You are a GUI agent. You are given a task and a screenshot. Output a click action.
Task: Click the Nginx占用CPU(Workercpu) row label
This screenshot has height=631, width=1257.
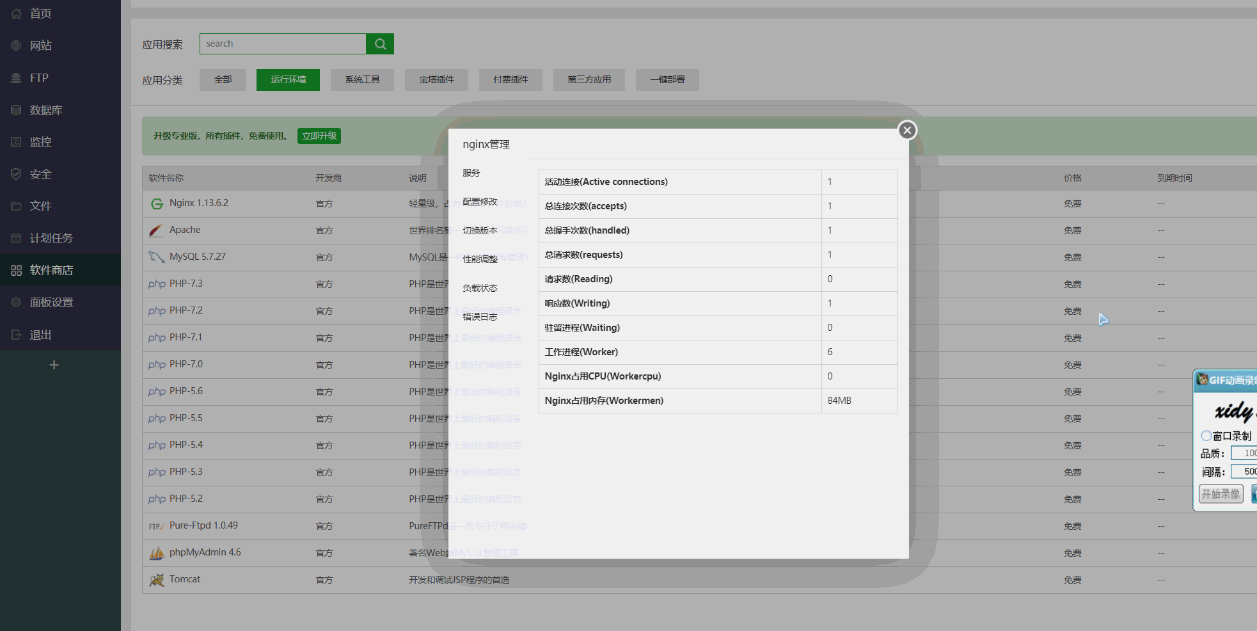coord(603,376)
